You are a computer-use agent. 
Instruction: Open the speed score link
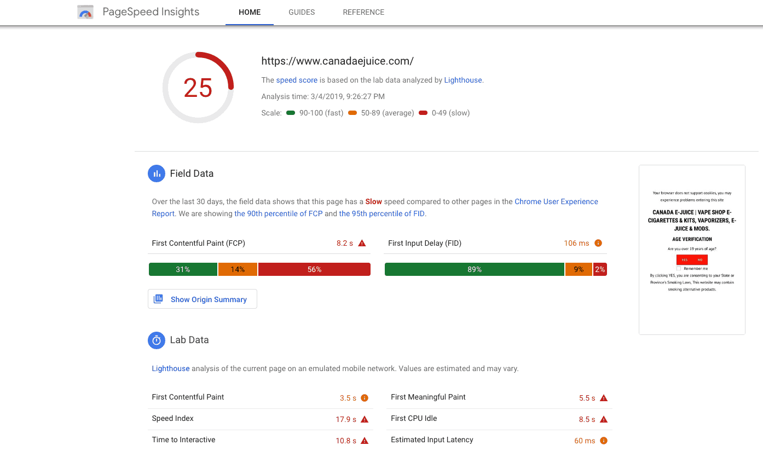click(297, 80)
